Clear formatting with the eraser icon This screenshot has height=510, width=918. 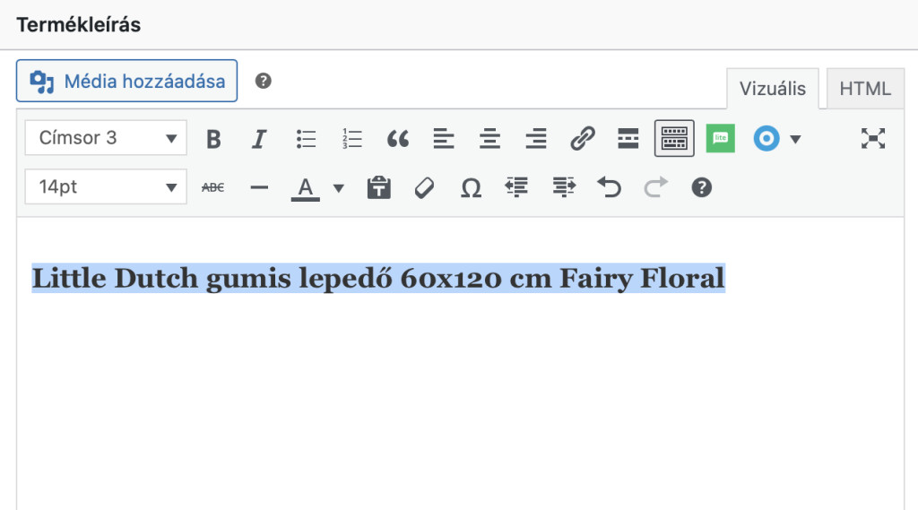(x=424, y=187)
